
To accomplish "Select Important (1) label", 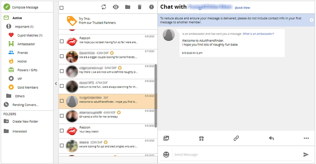I will [x=24, y=27].
